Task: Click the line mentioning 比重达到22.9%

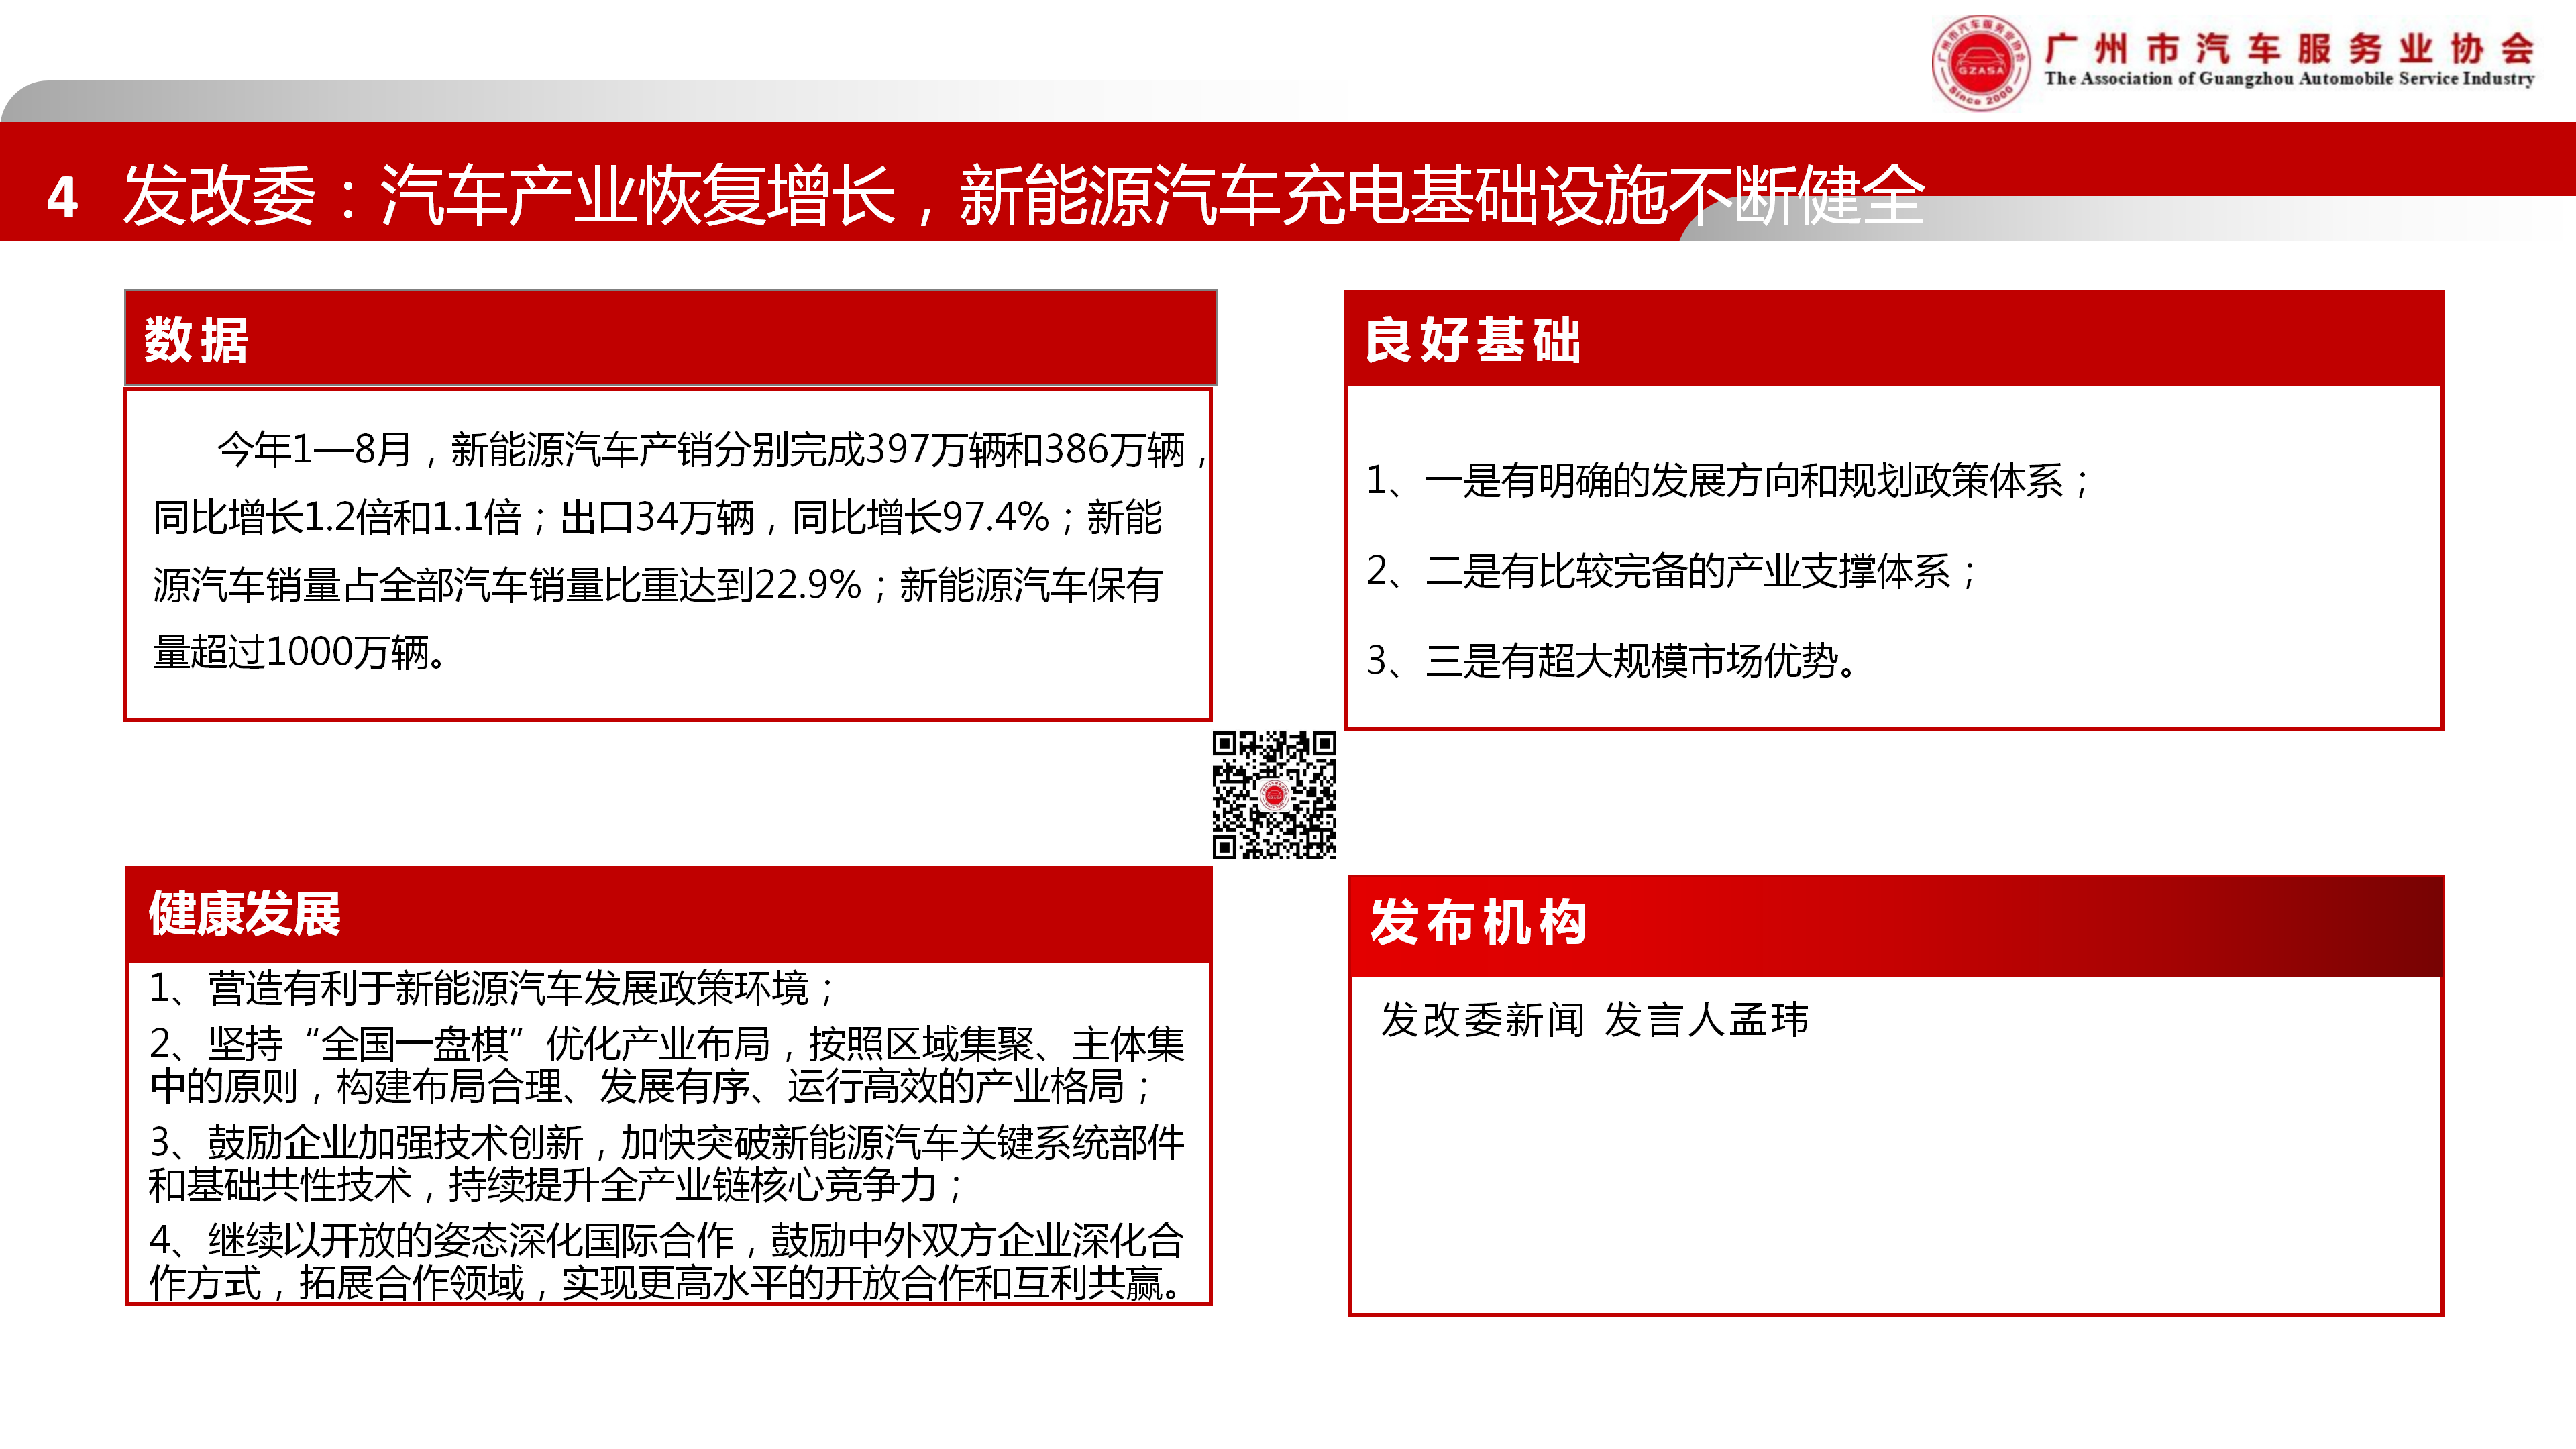Action: point(657,585)
